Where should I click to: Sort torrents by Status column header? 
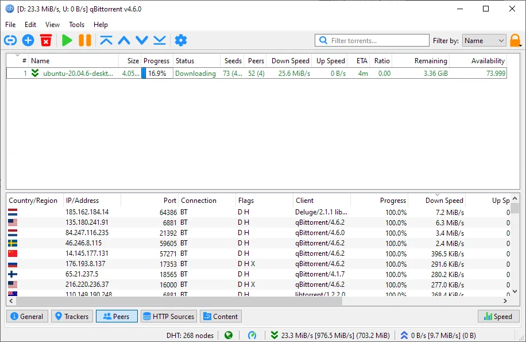(196, 61)
